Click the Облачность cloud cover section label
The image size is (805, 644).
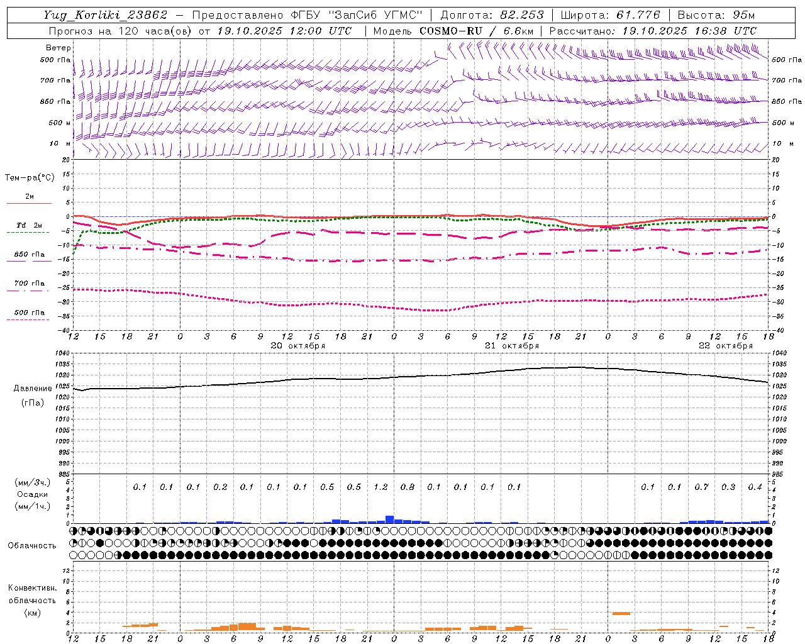pos(32,546)
